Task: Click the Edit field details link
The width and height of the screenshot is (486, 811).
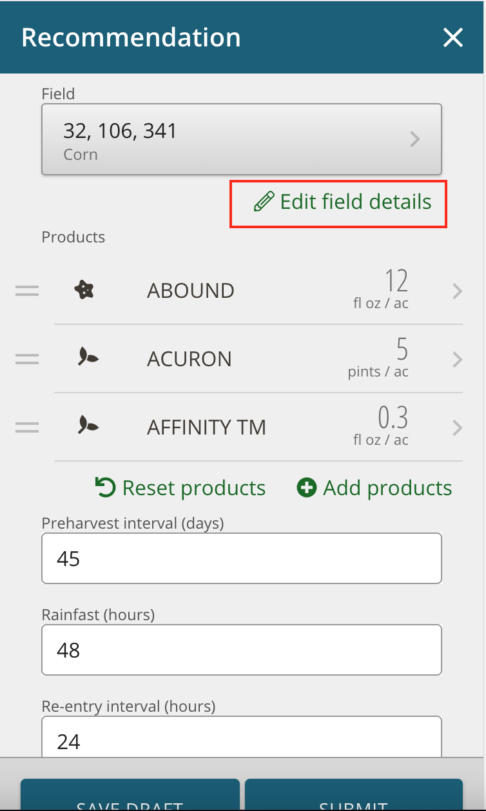Action: [343, 202]
